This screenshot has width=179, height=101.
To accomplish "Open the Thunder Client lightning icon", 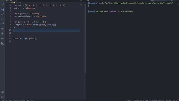I will point(3,34).
